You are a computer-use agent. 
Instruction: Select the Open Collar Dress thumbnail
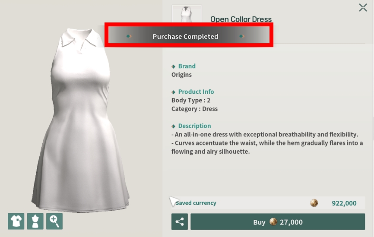(187, 14)
